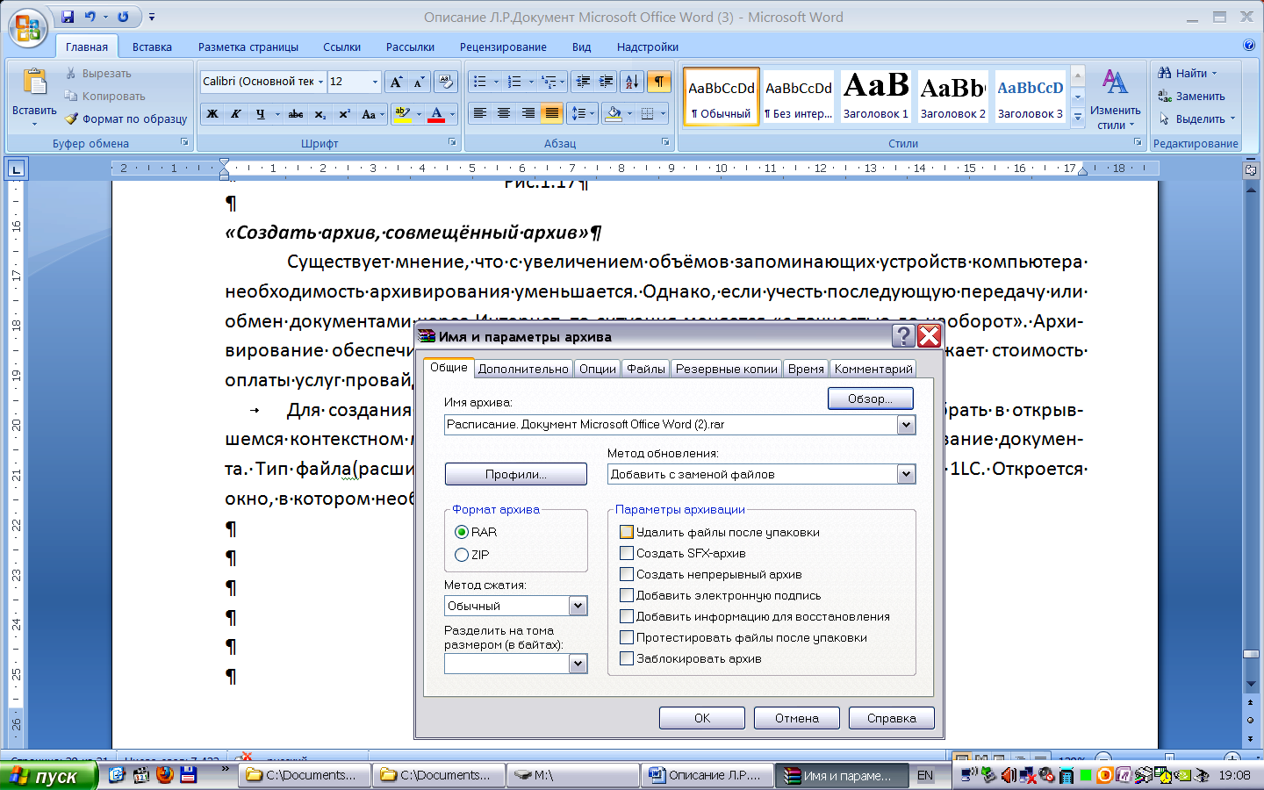
Task: Click the Paste icon in Clipboard group
Action: [34, 83]
